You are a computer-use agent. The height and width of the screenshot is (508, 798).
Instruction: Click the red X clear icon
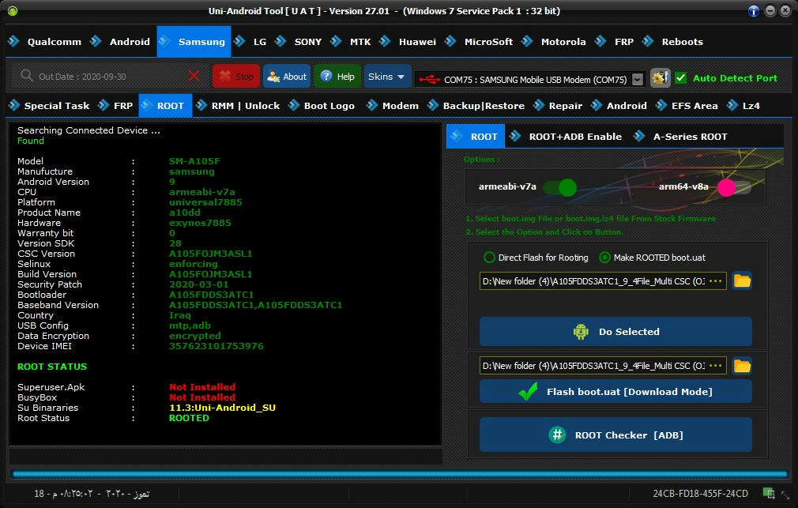click(194, 76)
